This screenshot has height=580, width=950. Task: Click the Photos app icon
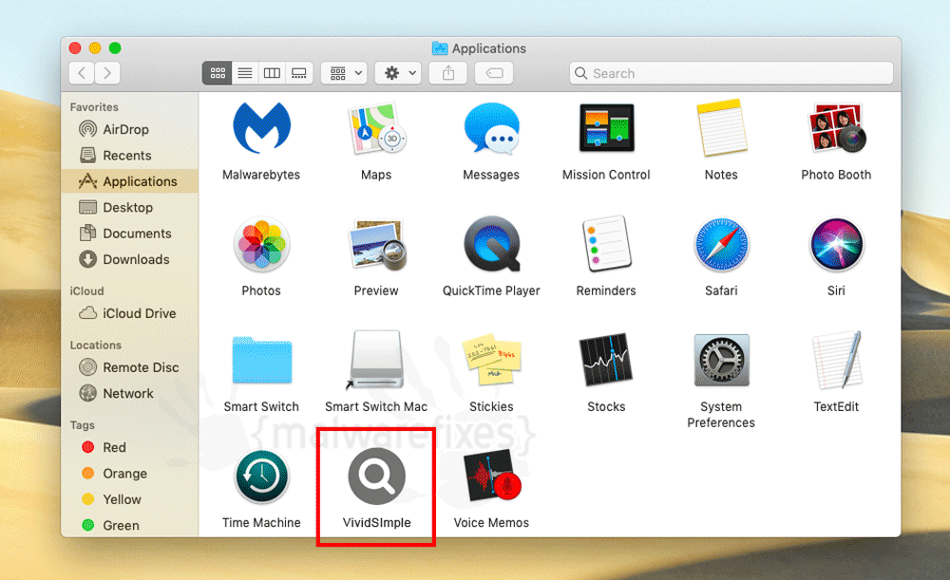(261, 244)
